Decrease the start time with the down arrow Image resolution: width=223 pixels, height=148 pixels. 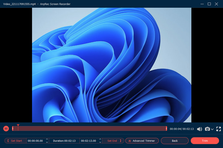[x=47, y=142]
